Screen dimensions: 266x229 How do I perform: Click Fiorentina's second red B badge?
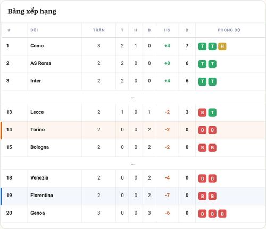click(x=212, y=196)
